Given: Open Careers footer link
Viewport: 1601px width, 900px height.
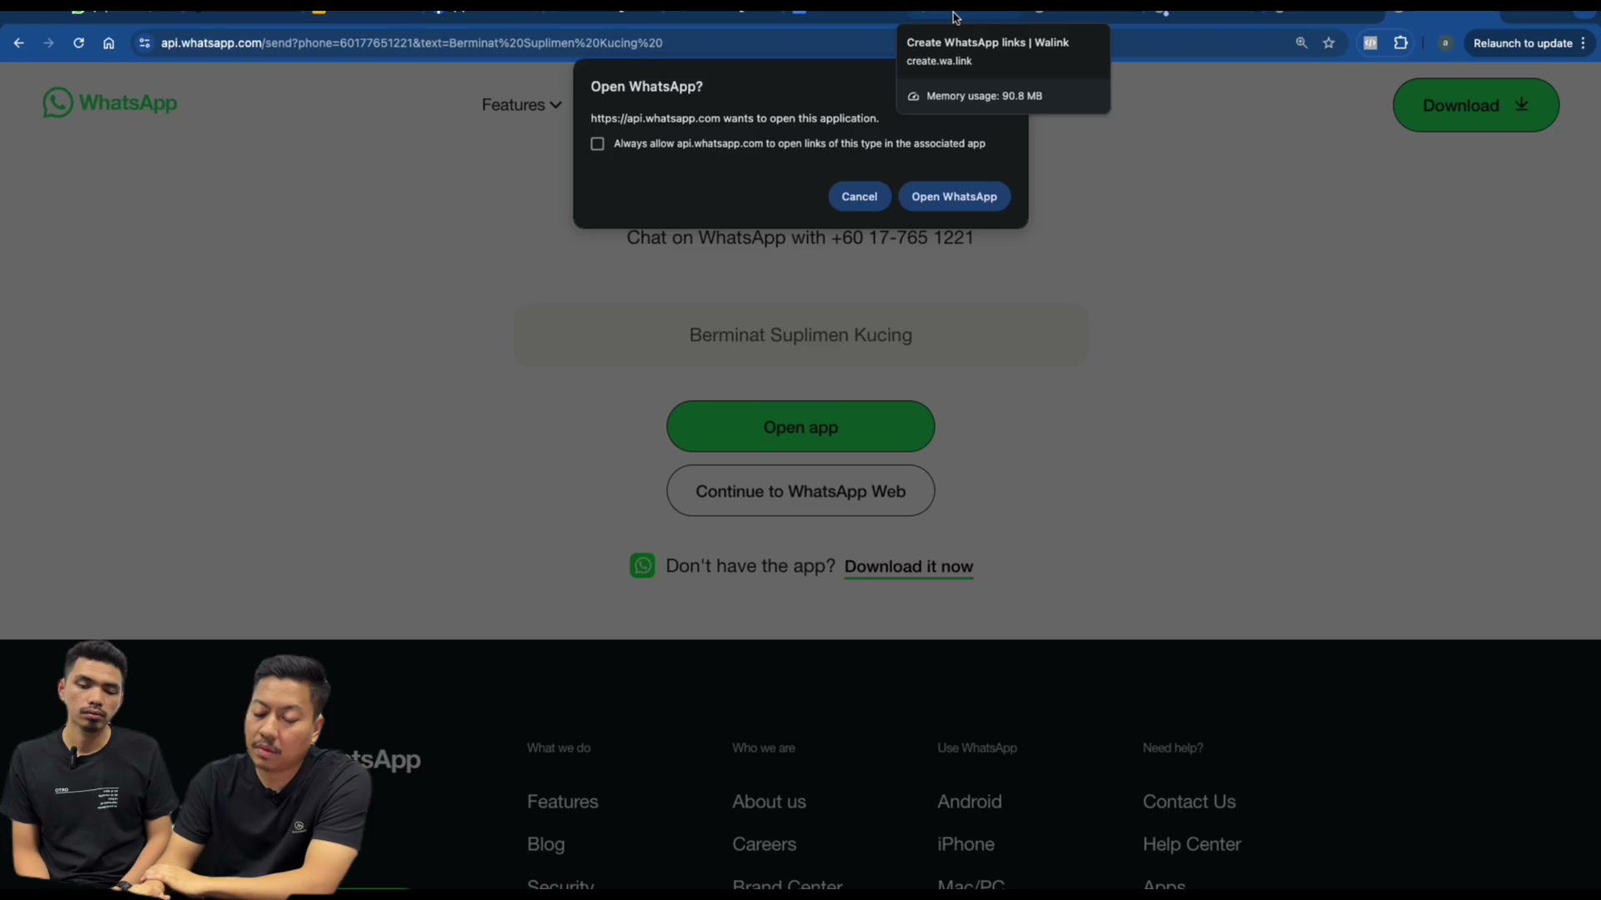Looking at the screenshot, I should [x=764, y=844].
